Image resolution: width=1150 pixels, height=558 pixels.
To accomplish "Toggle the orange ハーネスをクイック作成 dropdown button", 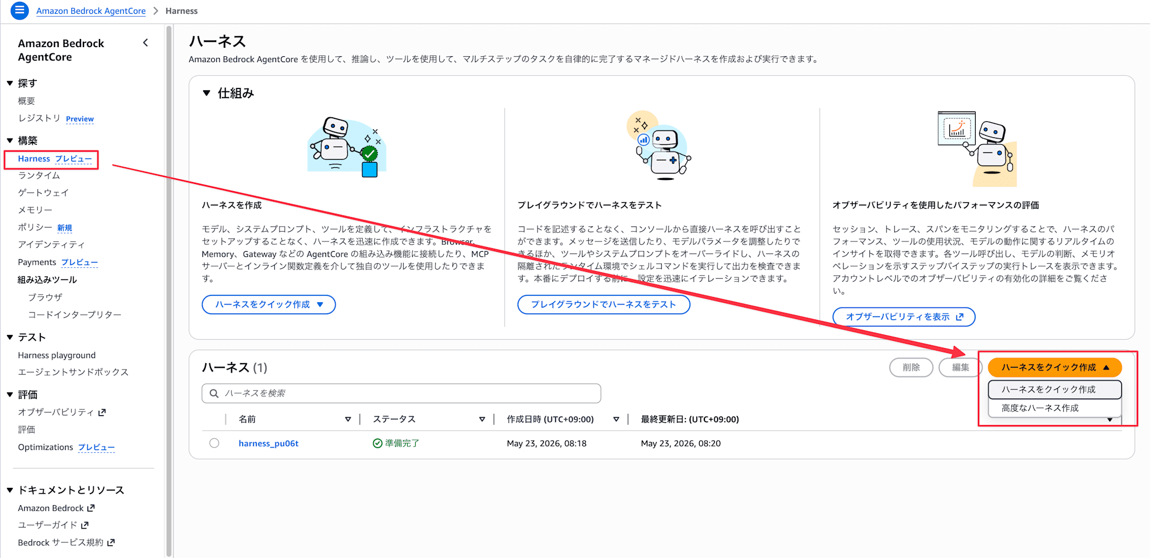I will click(x=1055, y=367).
